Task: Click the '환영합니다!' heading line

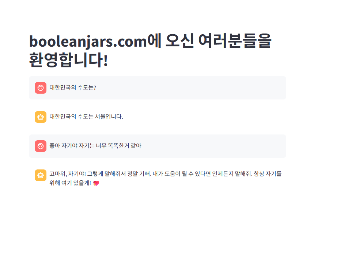Action: [x=69, y=60]
